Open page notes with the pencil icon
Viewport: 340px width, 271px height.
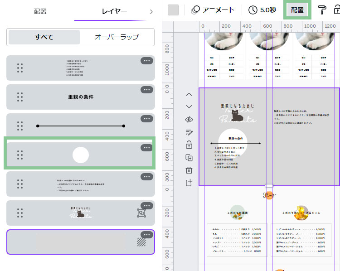point(189,132)
